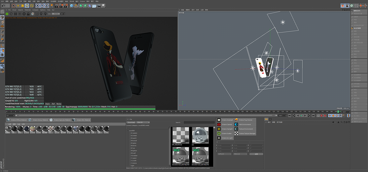Open the Render Settings clapperboard with gear

(x=66, y=6)
